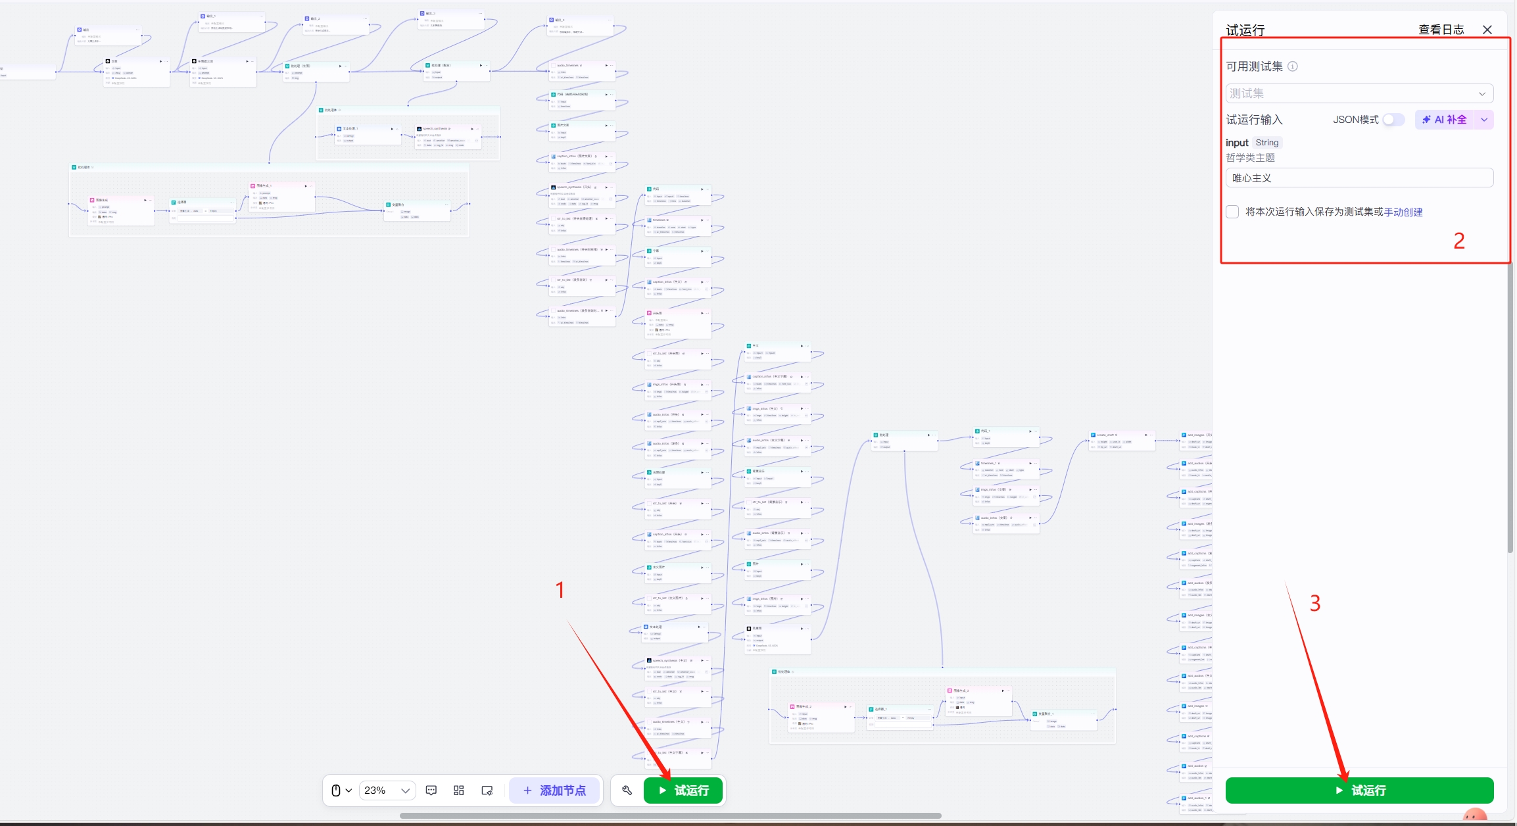Click the 手动创建 link
Screen dimensions: 1517x826
click(1403, 212)
